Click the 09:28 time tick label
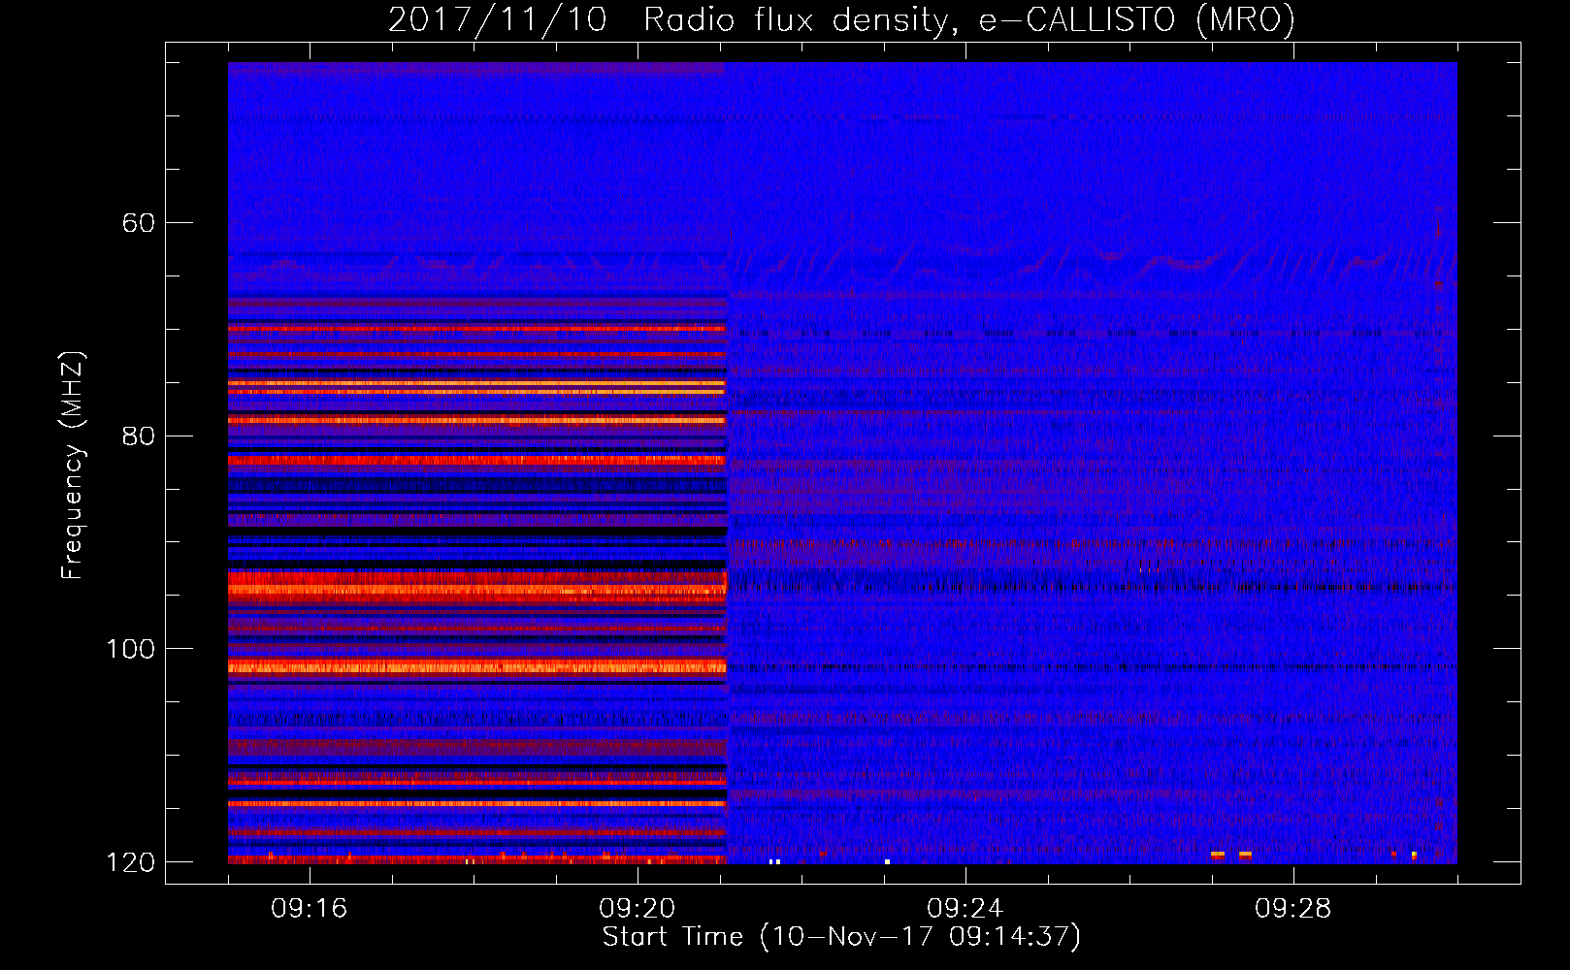Screen dimensions: 1570x970 [x=1293, y=909]
